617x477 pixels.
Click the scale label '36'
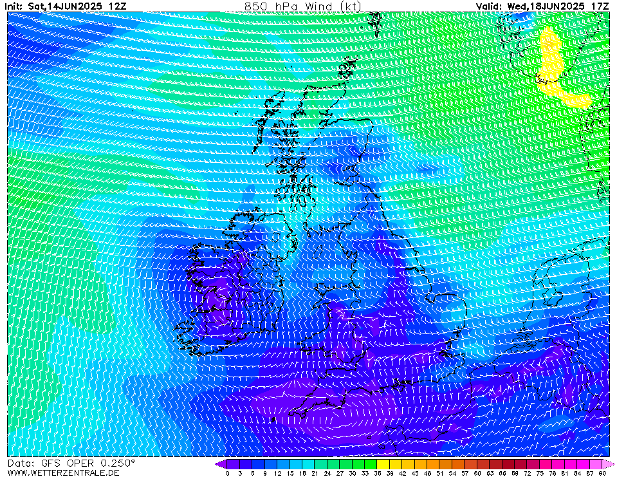click(378, 473)
